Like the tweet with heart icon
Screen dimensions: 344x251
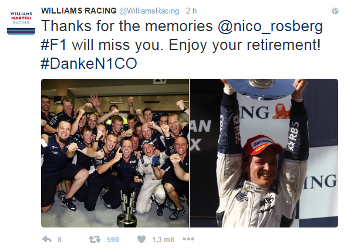click(x=141, y=239)
